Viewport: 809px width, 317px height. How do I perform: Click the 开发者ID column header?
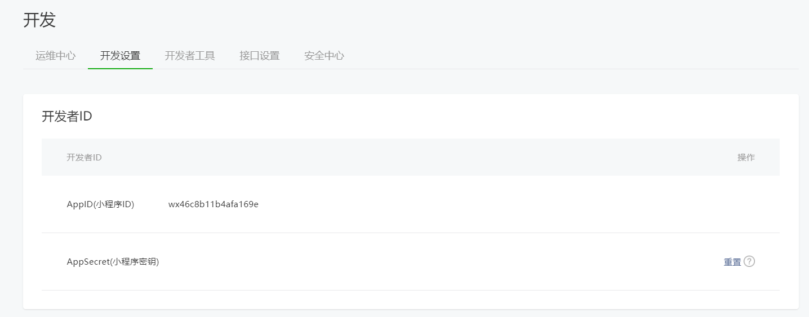pyautogui.click(x=84, y=157)
